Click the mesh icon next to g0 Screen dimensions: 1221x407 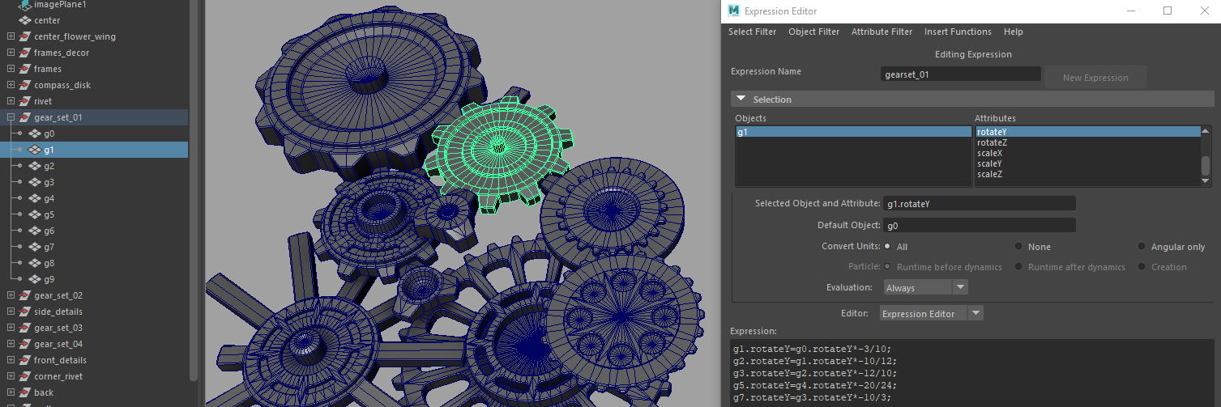[35, 134]
